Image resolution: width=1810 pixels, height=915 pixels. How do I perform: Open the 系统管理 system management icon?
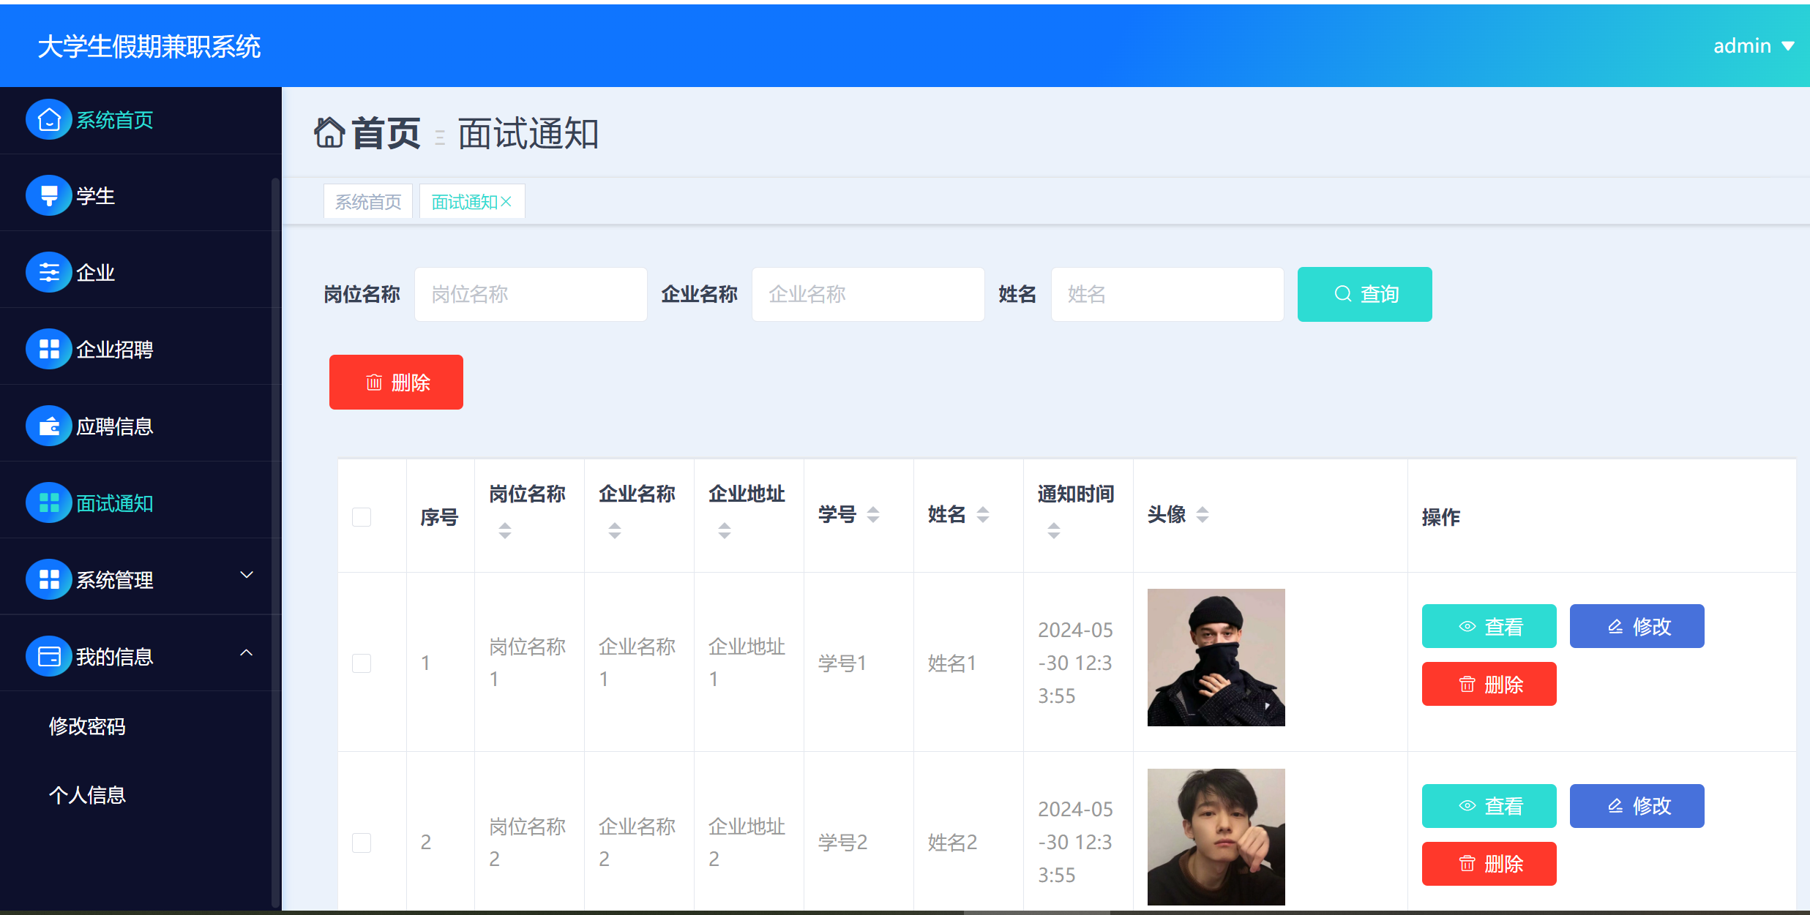pyautogui.click(x=48, y=579)
